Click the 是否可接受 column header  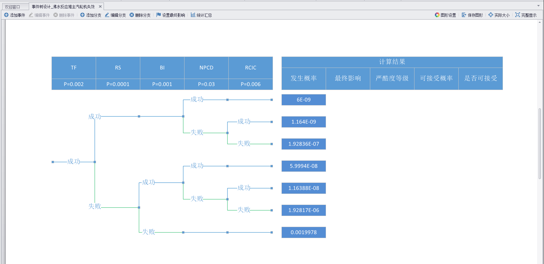click(x=481, y=79)
